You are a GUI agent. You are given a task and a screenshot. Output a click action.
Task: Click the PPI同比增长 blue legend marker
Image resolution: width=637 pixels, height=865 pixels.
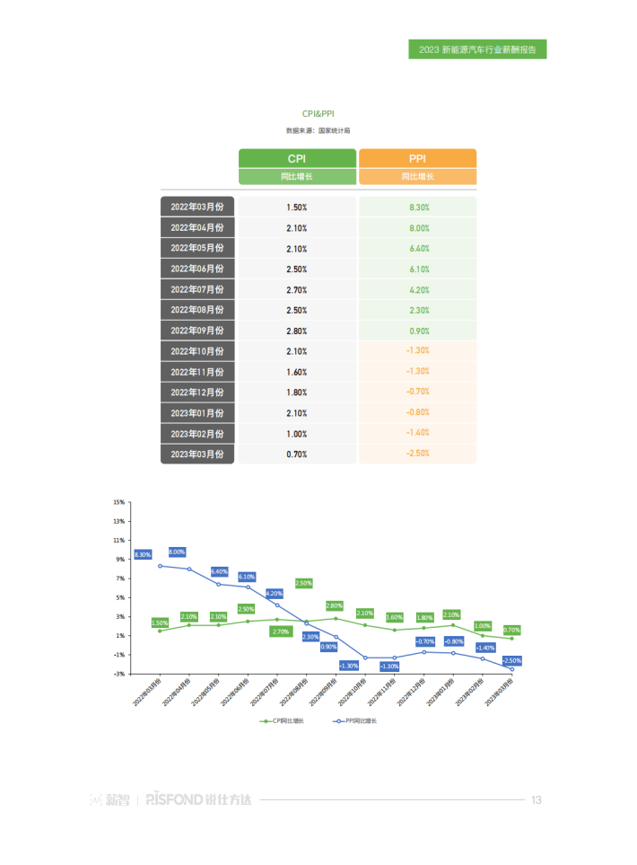point(338,721)
